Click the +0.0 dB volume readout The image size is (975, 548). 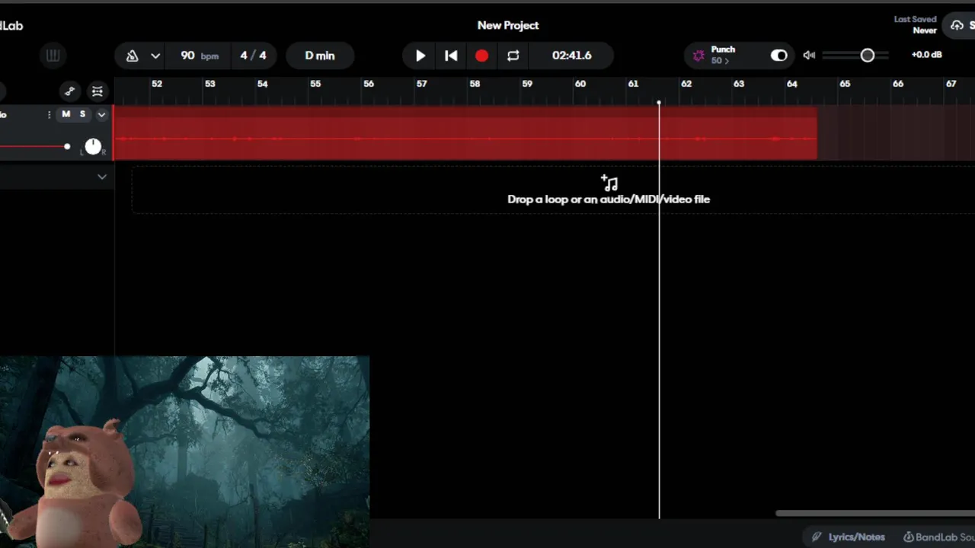tap(926, 55)
